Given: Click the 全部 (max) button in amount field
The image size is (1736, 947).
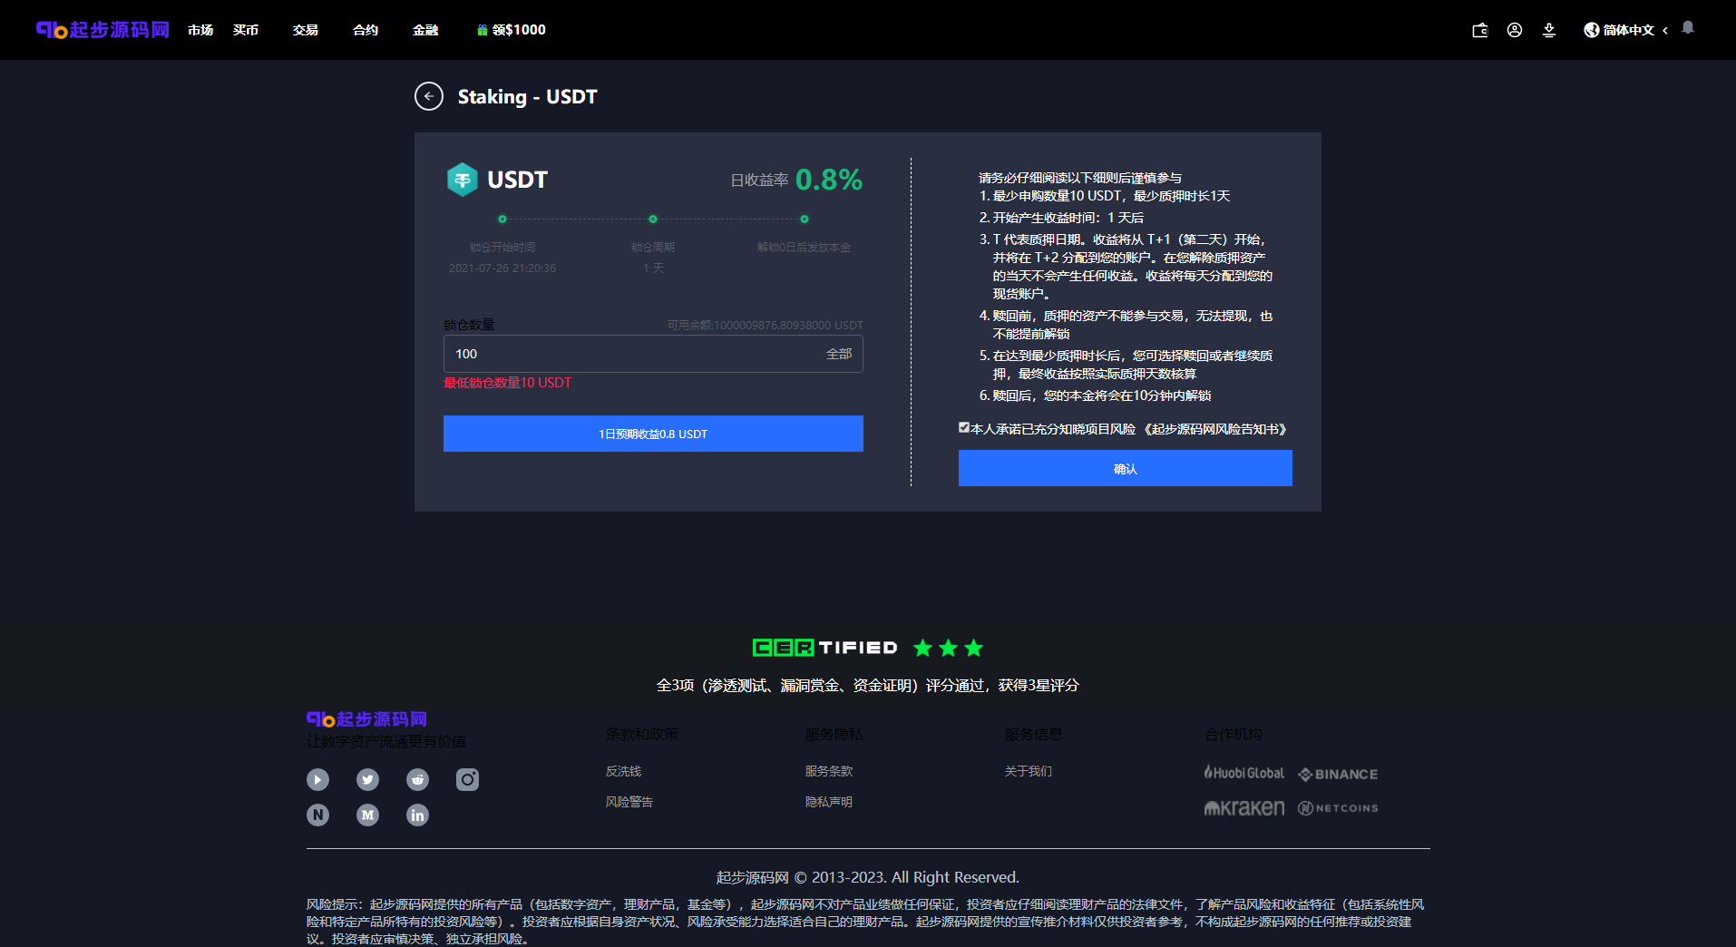Looking at the screenshot, I should [839, 354].
